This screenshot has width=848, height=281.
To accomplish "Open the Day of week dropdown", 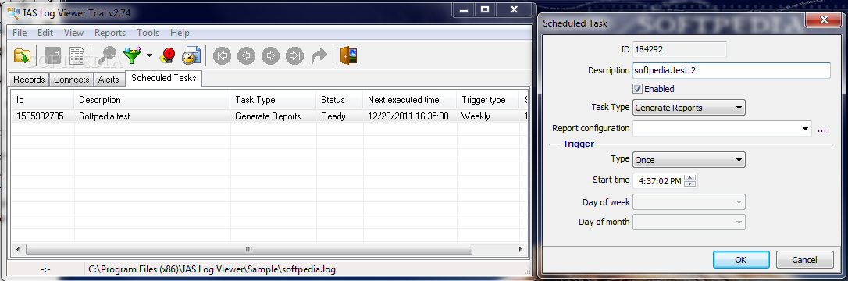I will pos(689,202).
